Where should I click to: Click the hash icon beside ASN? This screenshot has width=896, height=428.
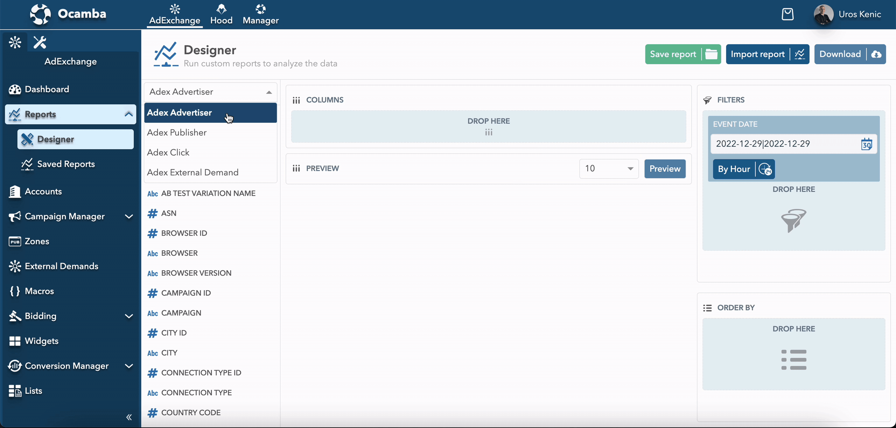coord(152,213)
